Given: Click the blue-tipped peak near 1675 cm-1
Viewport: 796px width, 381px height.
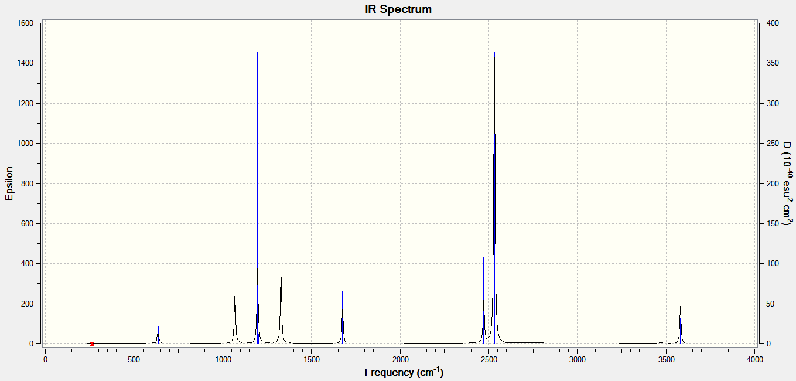Looking at the screenshot, I should 342,317.
